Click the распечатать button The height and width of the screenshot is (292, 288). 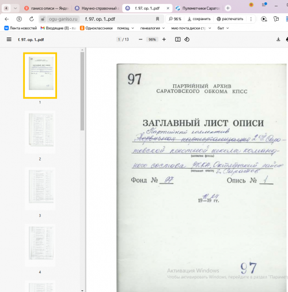[x=230, y=19]
